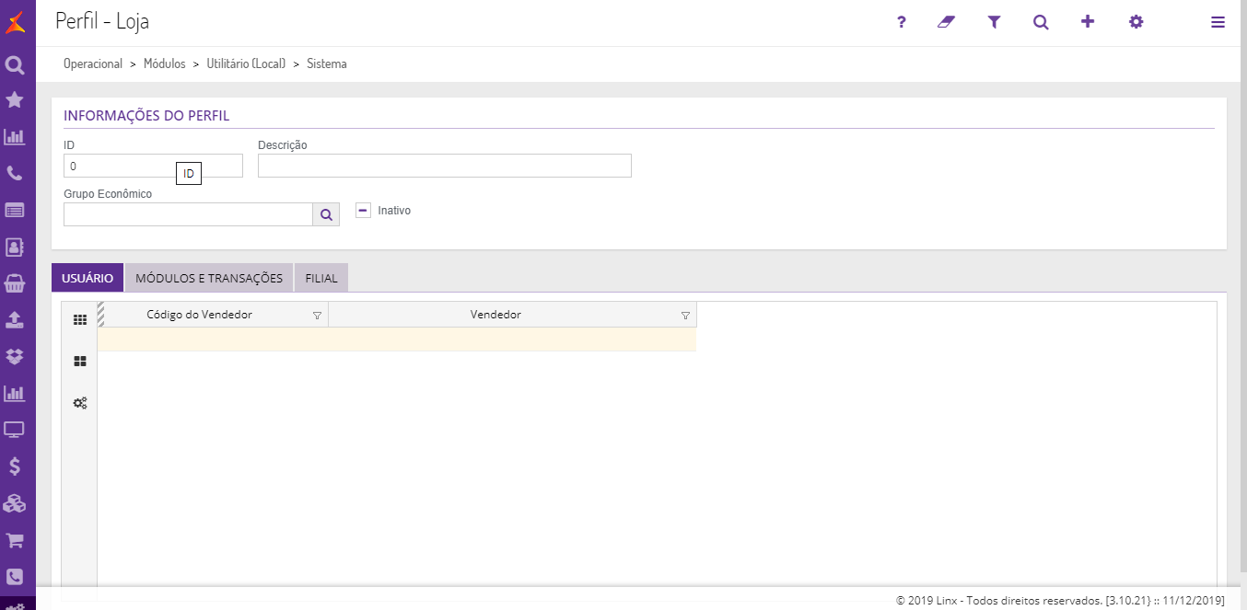Open favorites star icon in sidebar
Viewport: 1247px width, 610px height.
point(15,99)
